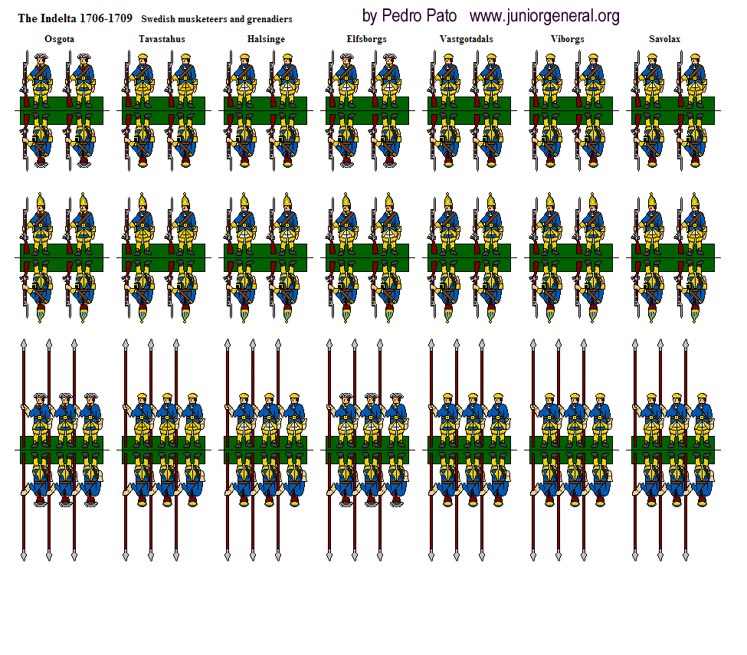Click the Elfsborgs pikemen group
The height and width of the screenshot is (655, 747).
[367, 418]
